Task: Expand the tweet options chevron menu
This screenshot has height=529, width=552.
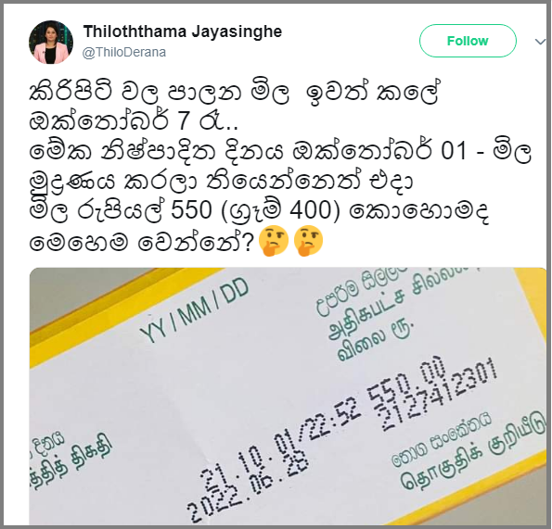Action: coord(540,42)
